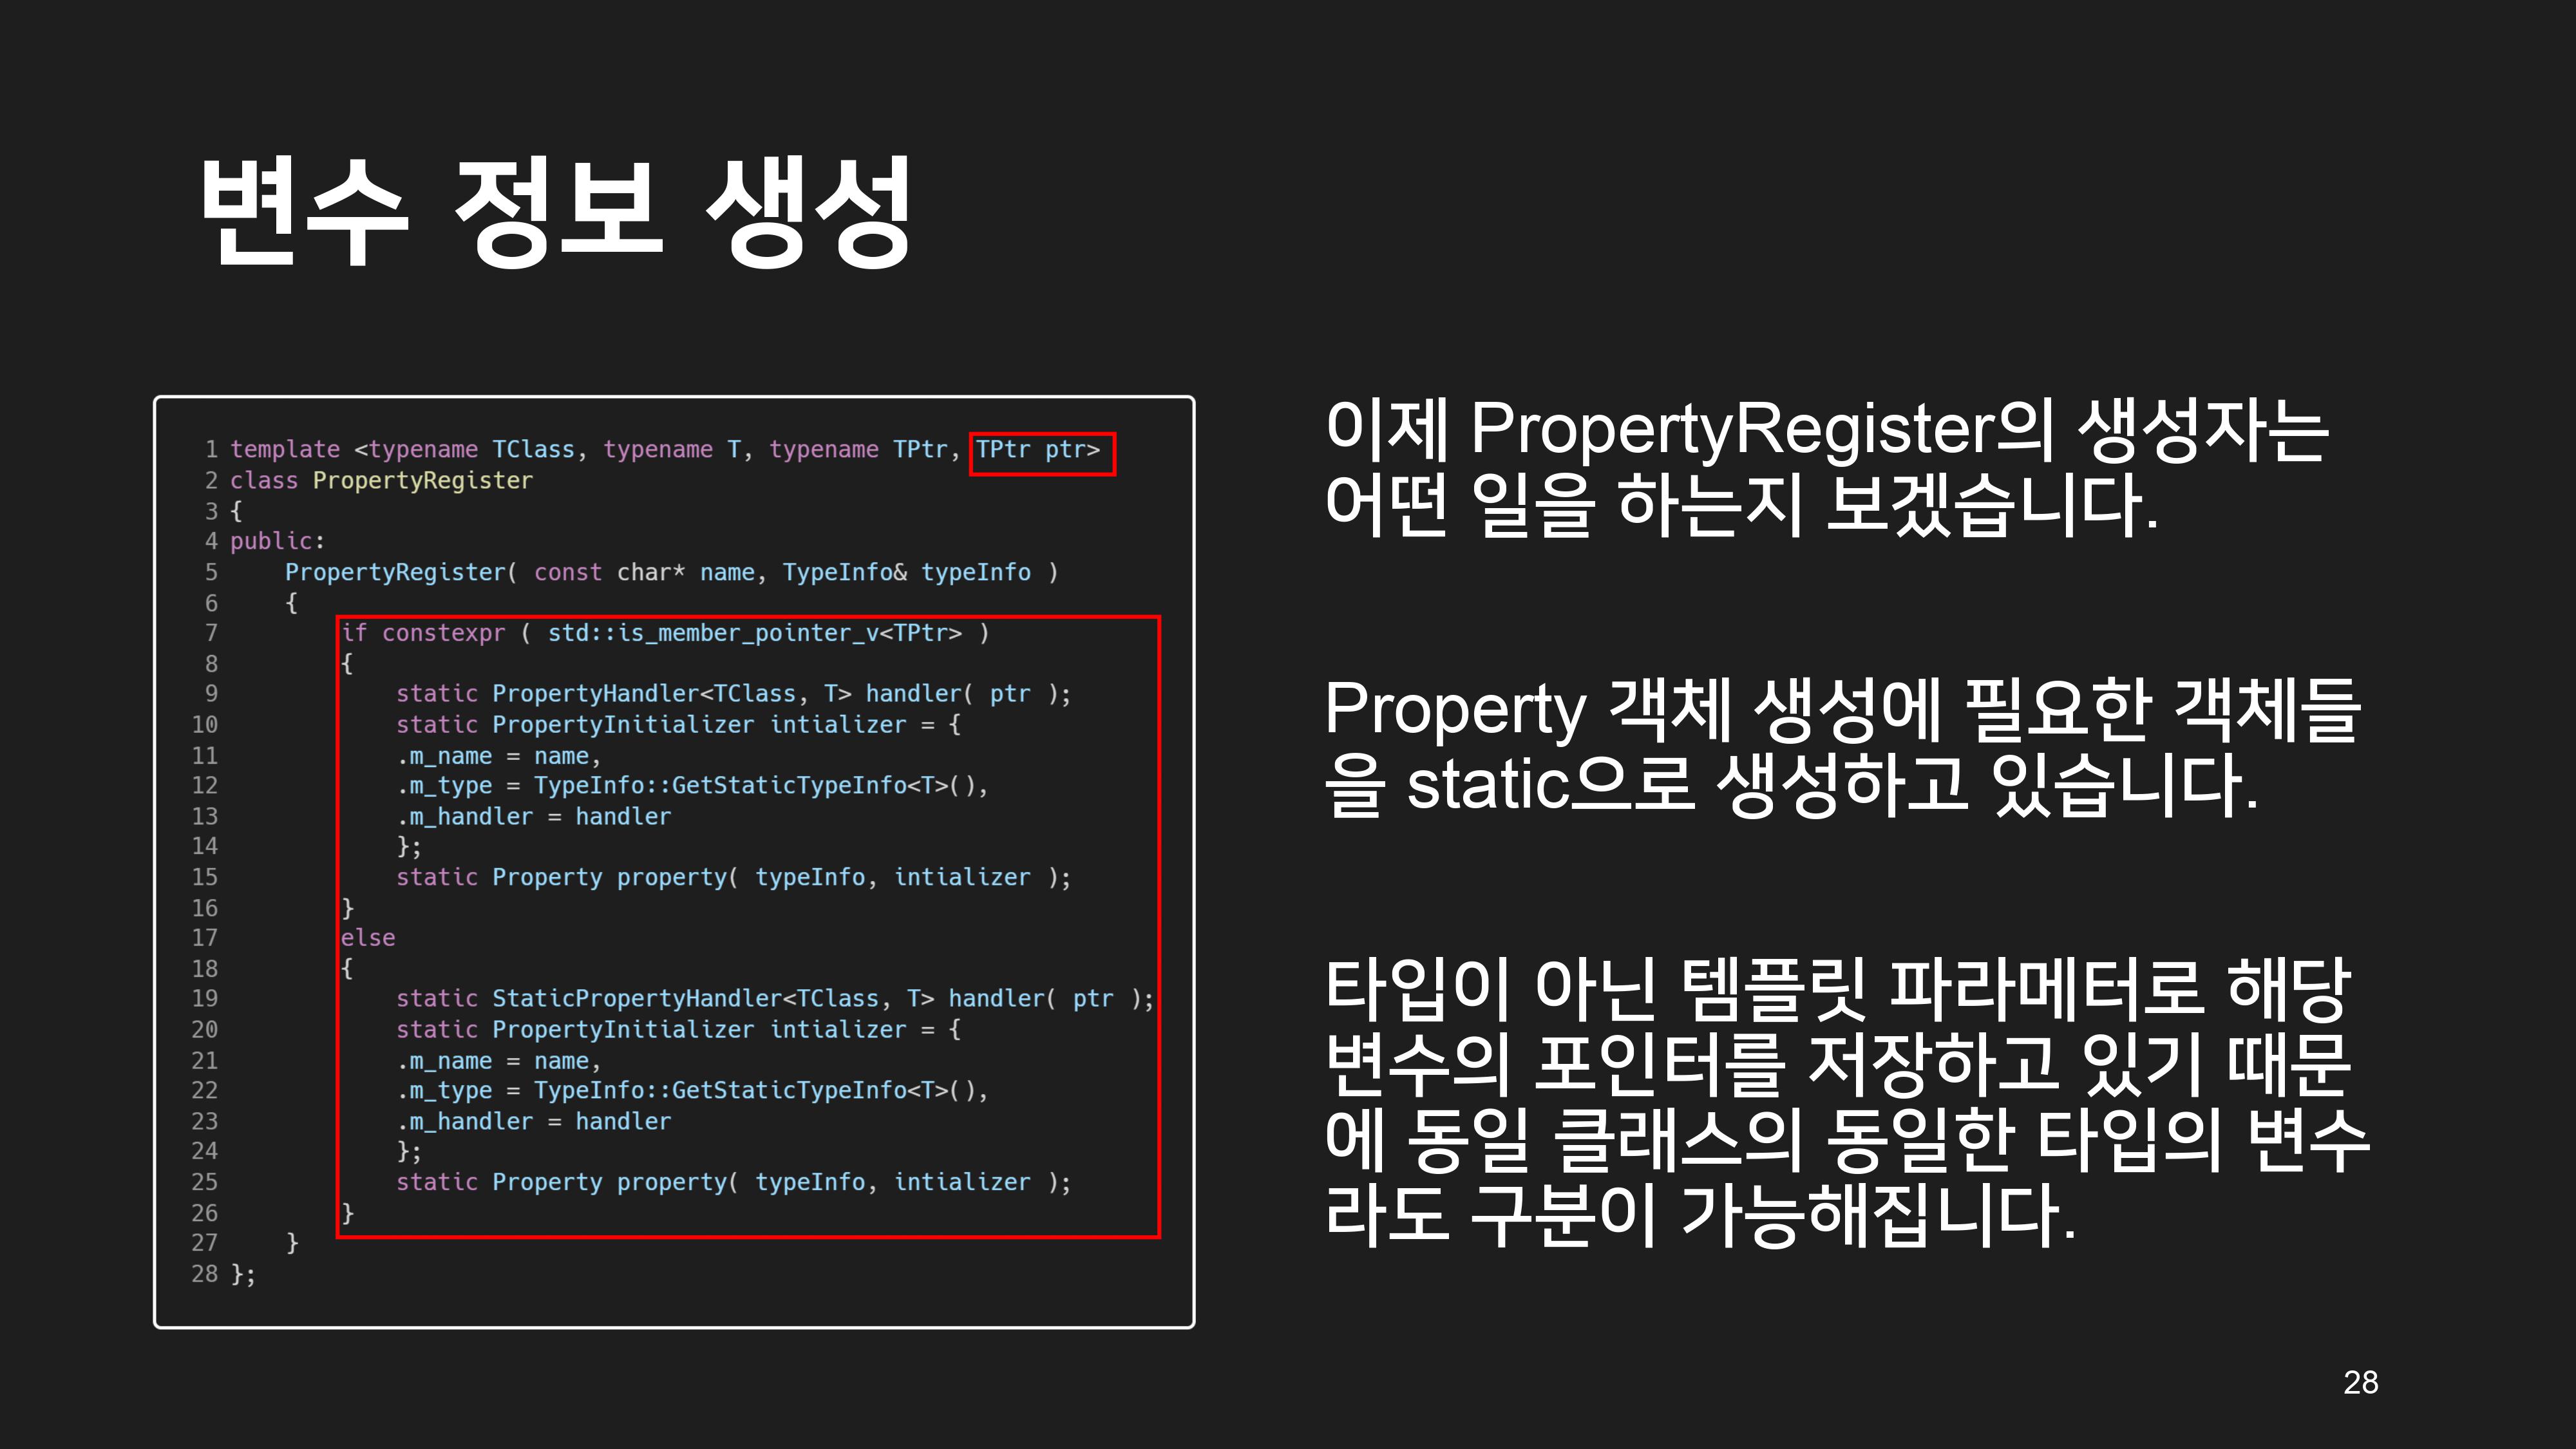
Task: Click the 'public:' keyword on line 4
Action: pyautogui.click(x=277, y=541)
